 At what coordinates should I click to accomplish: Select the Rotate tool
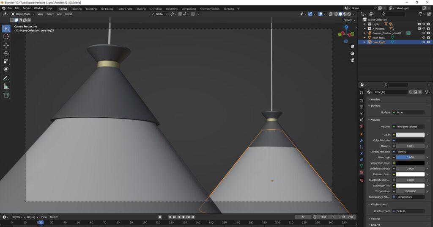[x=6, y=53]
